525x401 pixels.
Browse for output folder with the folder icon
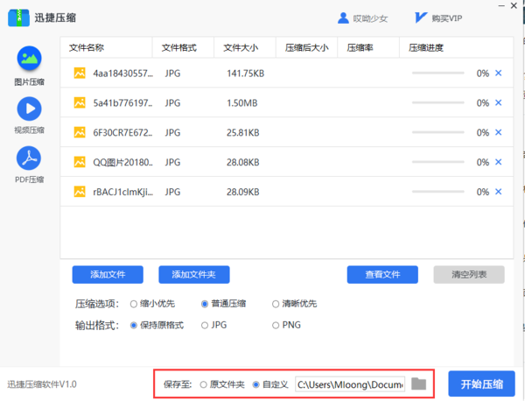click(418, 383)
